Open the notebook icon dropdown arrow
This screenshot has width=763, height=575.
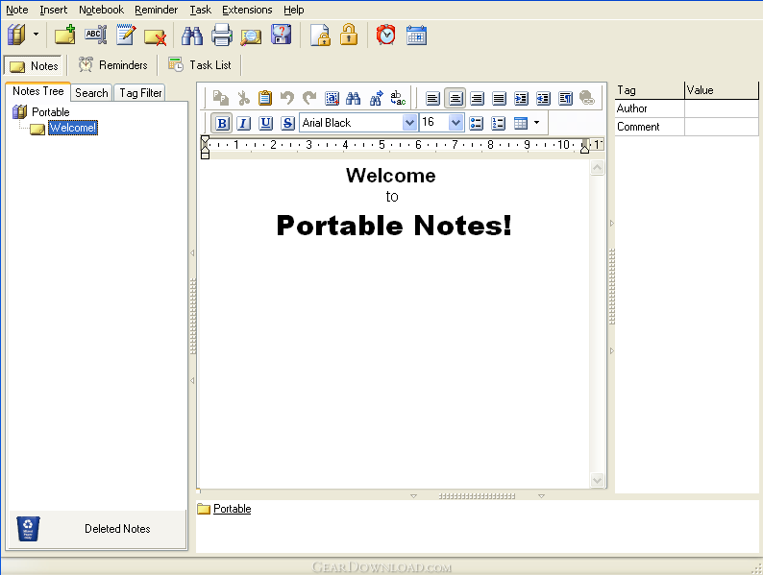(36, 35)
